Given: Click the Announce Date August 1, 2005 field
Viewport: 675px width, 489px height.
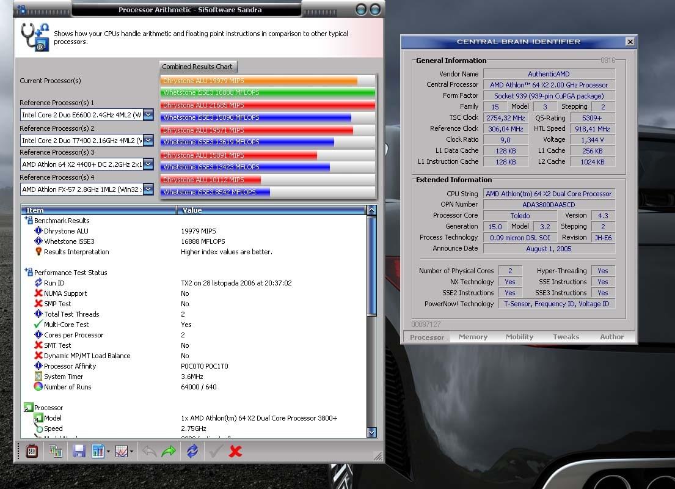Looking at the screenshot, I should [x=549, y=249].
